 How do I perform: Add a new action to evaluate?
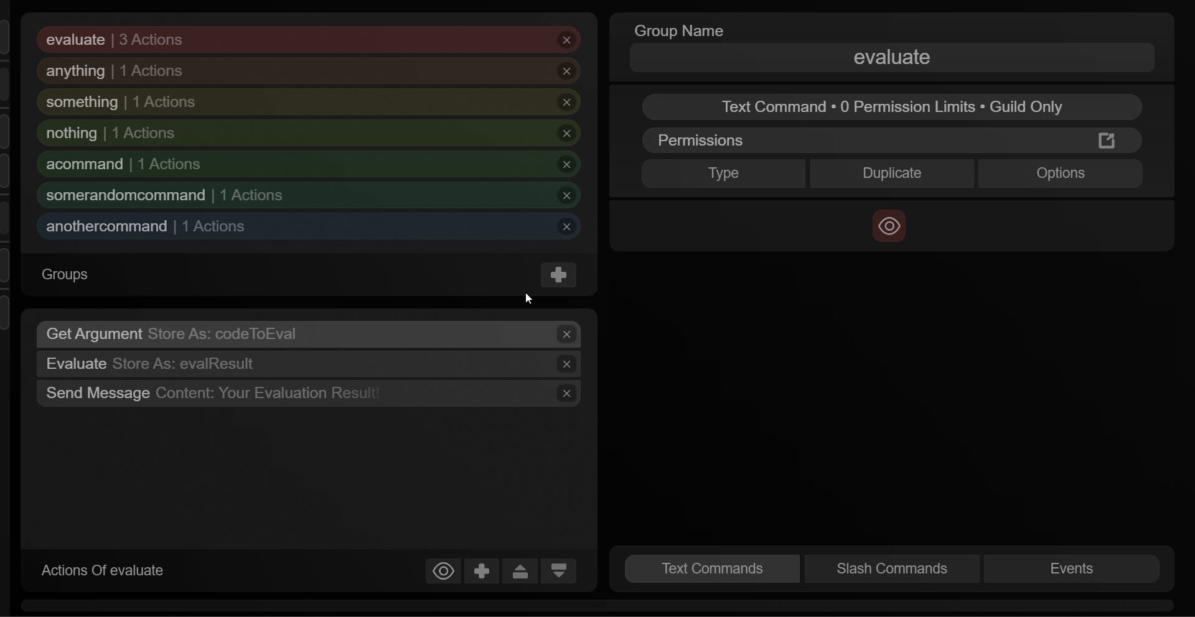tap(482, 571)
